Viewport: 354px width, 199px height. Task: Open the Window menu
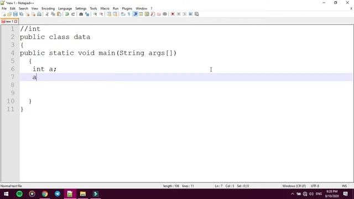pos(142,9)
